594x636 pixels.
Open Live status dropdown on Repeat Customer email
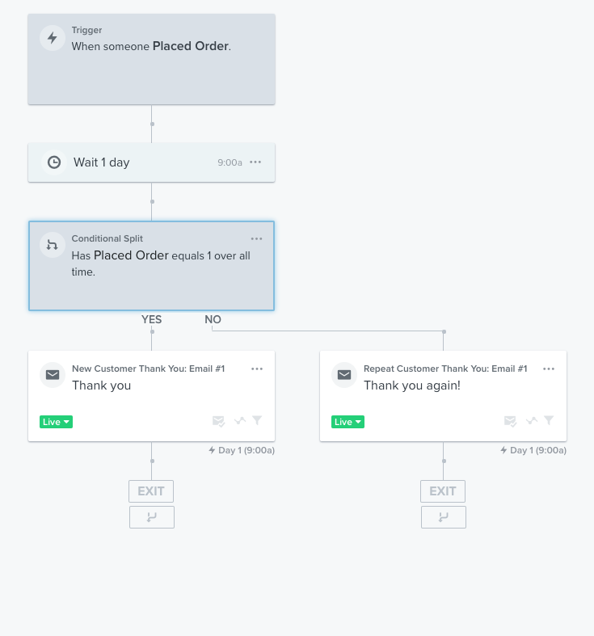[348, 422]
